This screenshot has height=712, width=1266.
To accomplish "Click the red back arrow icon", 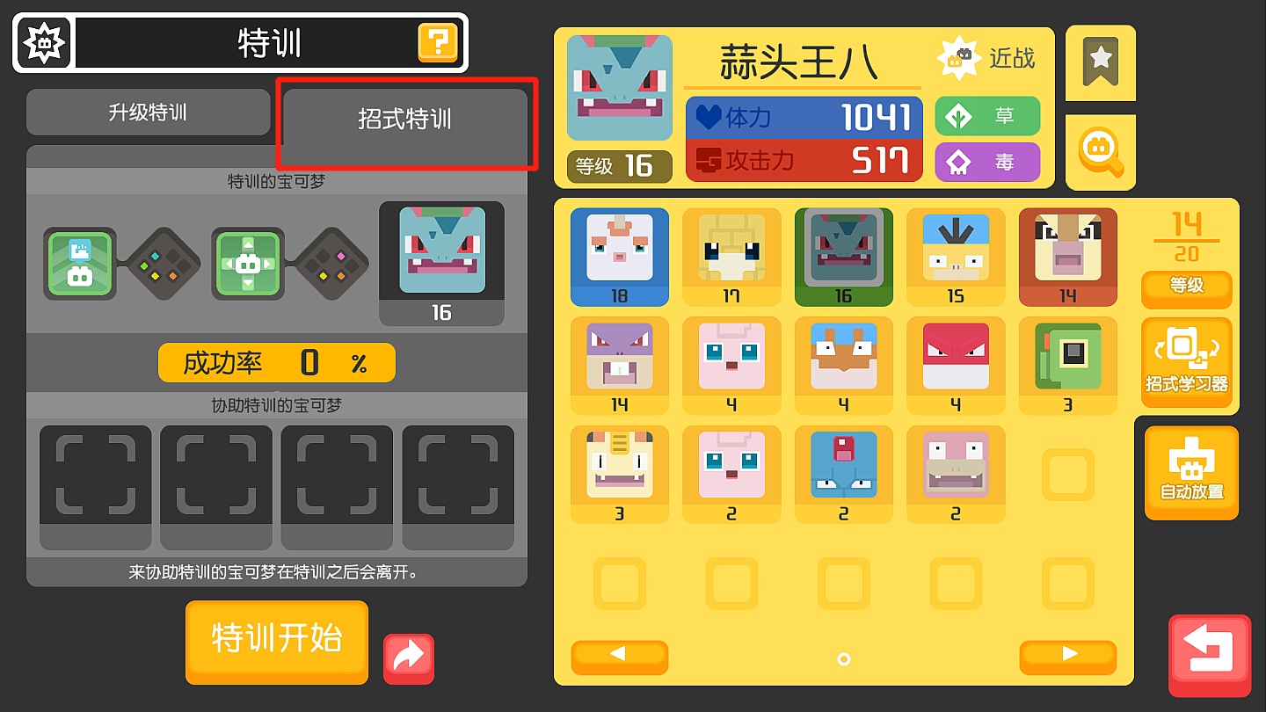I will click(x=1210, y=655).
